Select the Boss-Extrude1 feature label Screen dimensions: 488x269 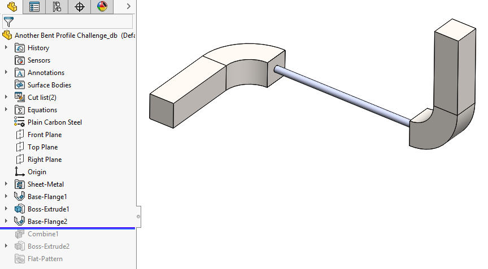(48, 209)
